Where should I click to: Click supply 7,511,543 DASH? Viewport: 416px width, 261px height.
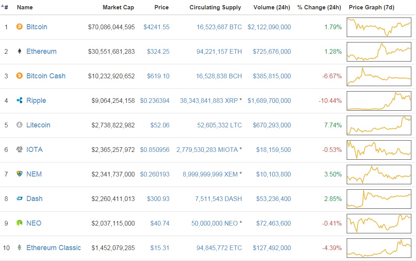(218, 199)
